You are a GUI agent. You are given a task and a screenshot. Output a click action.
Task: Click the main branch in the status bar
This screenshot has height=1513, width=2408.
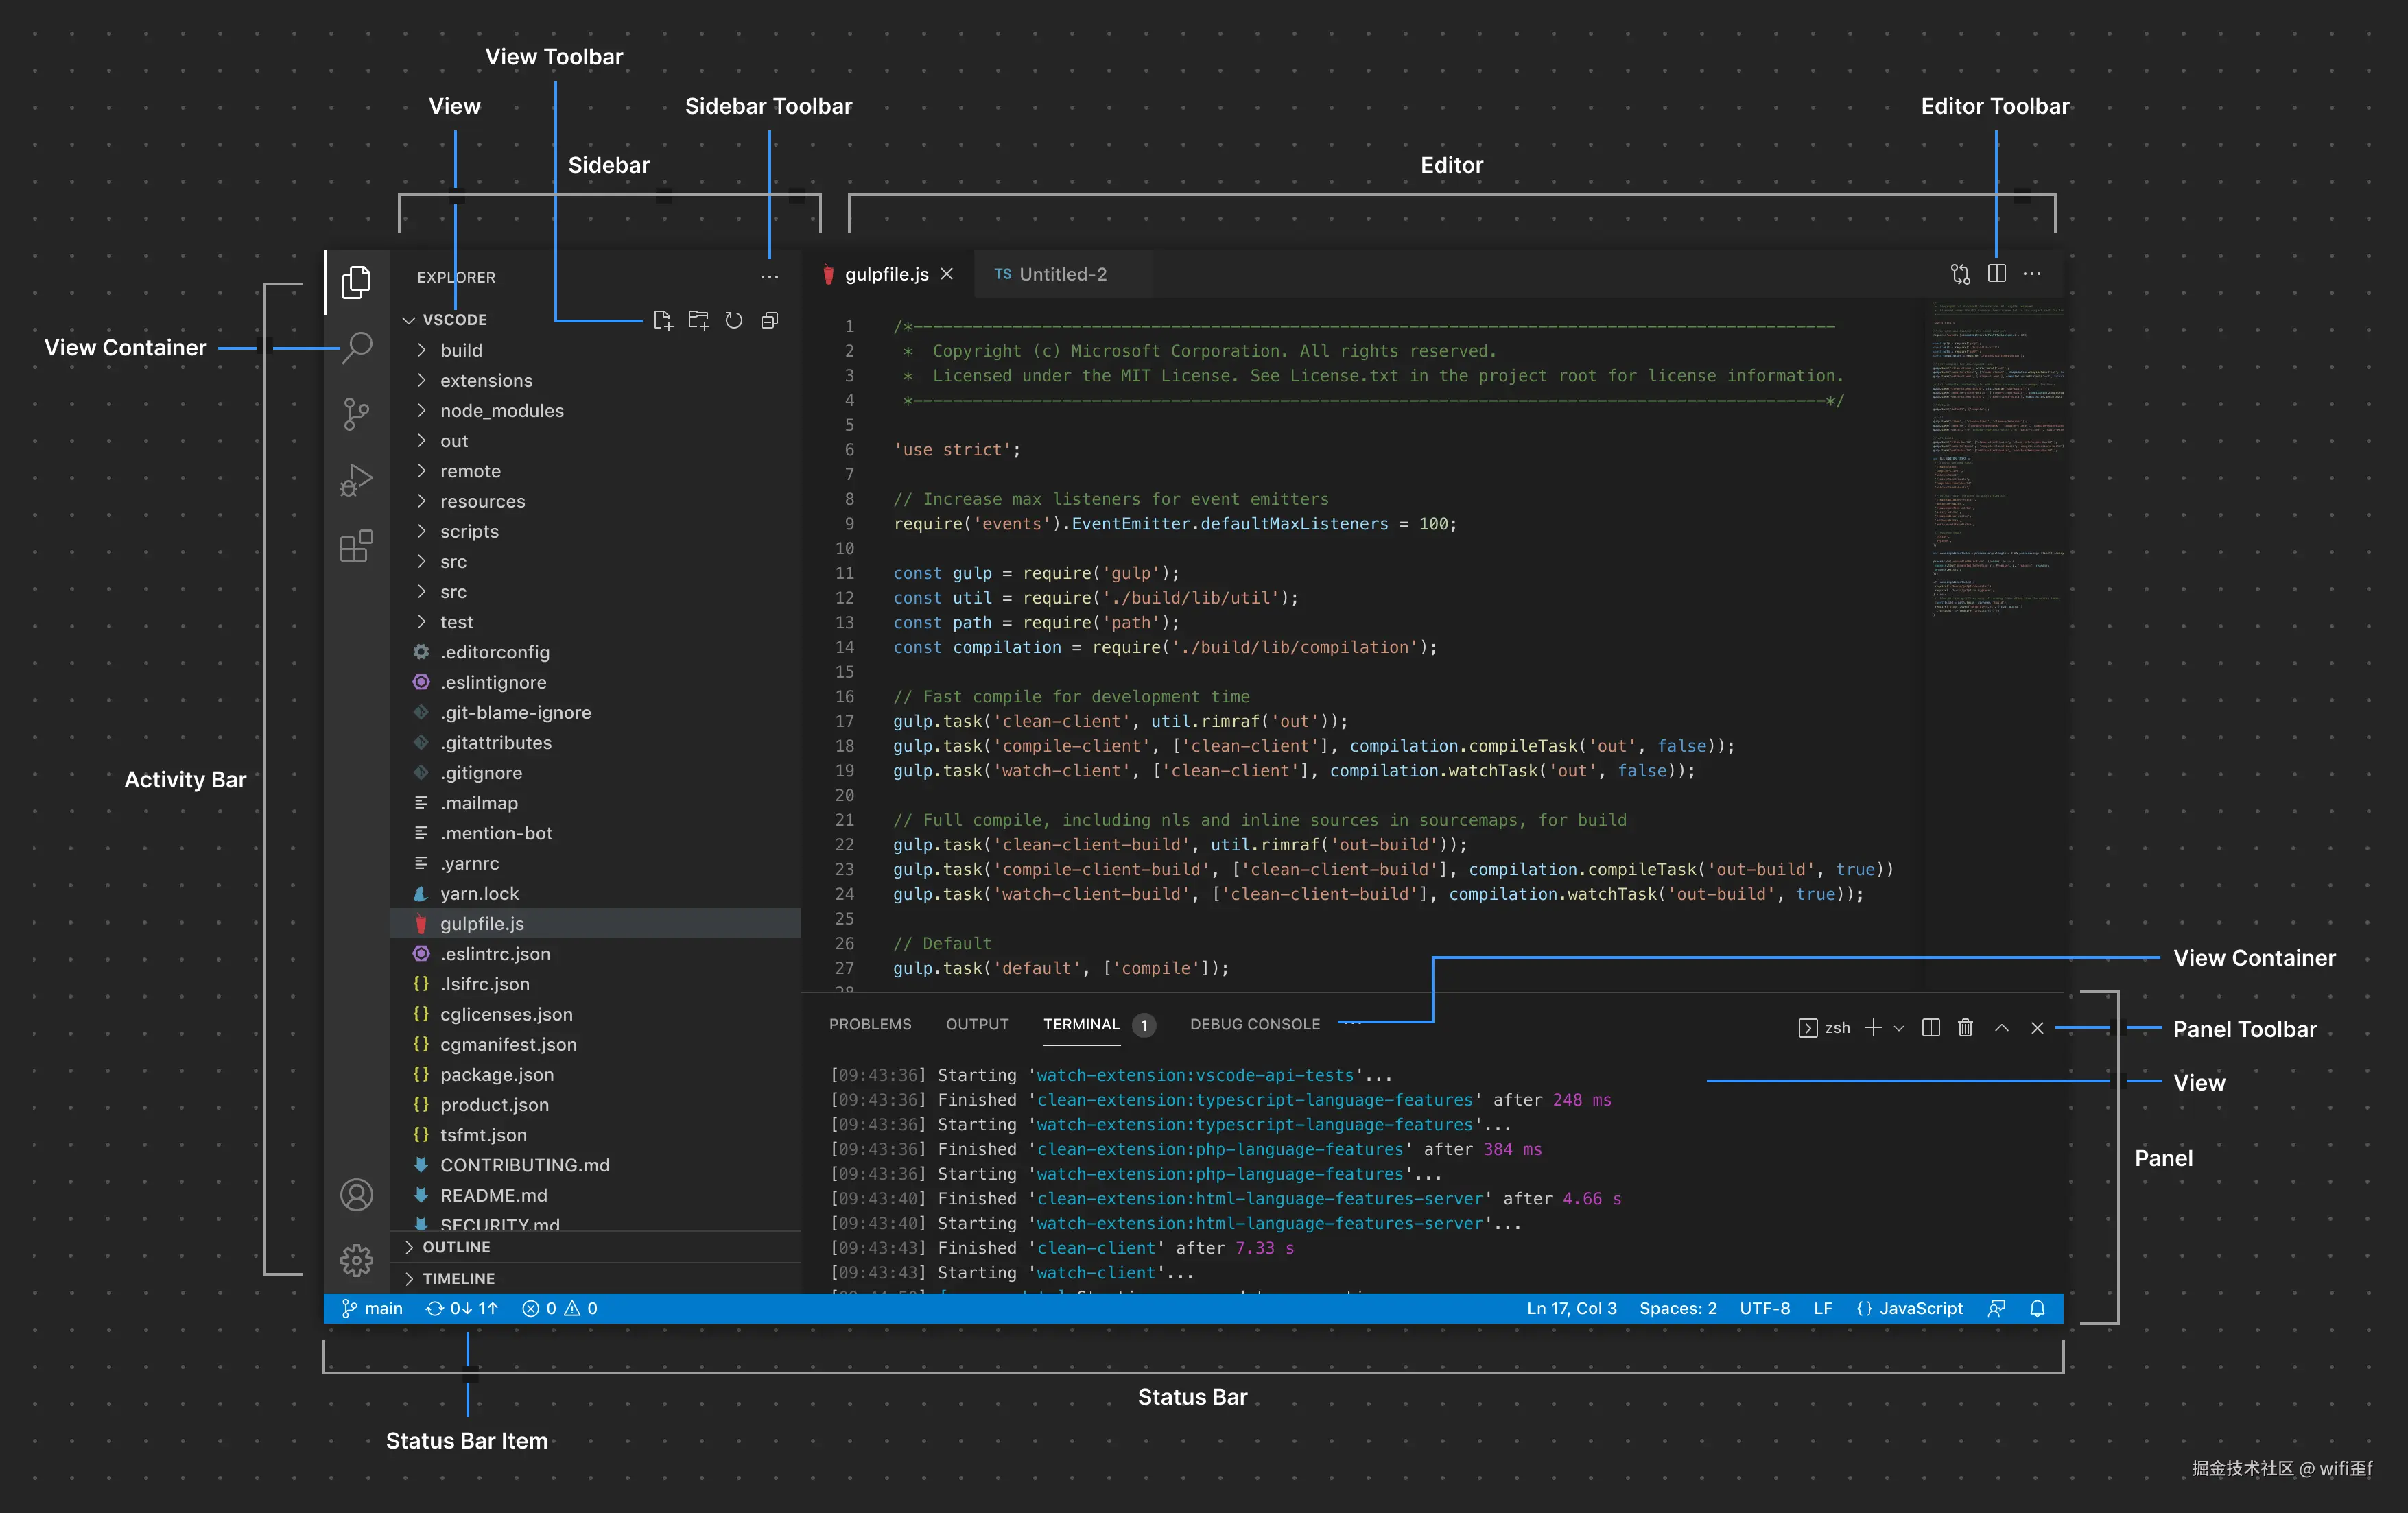coord(372,1308)
